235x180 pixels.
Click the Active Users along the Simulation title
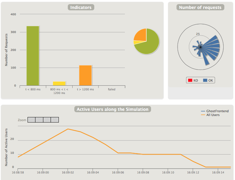coord(113,109)
